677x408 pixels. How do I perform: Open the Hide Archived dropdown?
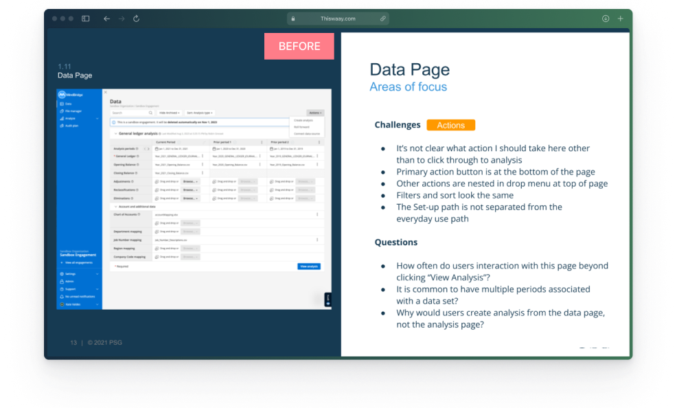pos(170,113)
